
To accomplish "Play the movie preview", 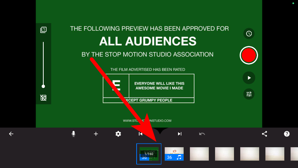I will (x=249, y=78).
